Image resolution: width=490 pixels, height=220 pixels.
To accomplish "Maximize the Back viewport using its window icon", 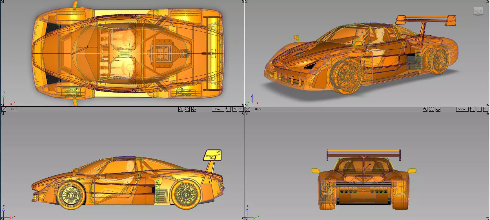I will tap(485, 109).
